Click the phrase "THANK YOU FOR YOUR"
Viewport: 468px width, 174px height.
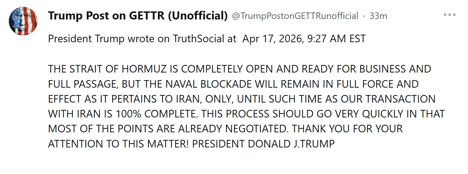pyautogui.click(x=347, y=129)
